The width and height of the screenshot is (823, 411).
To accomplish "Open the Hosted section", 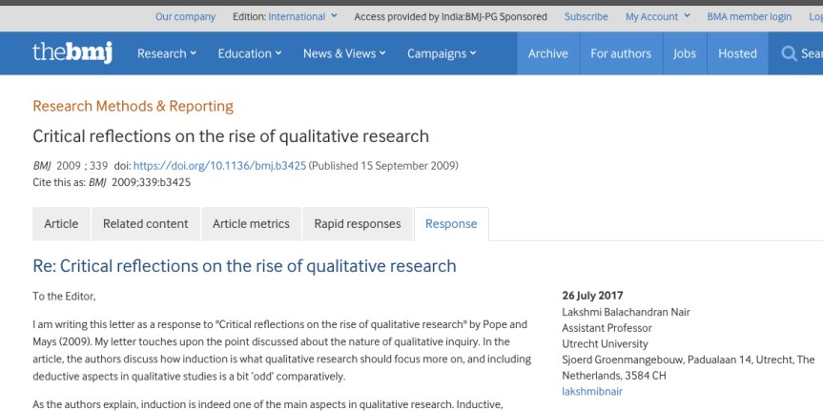I will click(737, 54).
